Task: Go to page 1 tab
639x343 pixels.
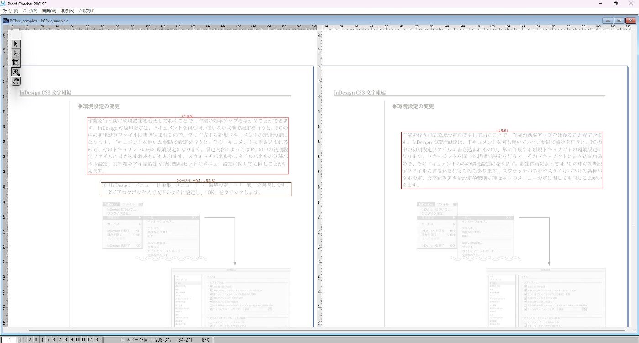Action: tap(24, 340)
